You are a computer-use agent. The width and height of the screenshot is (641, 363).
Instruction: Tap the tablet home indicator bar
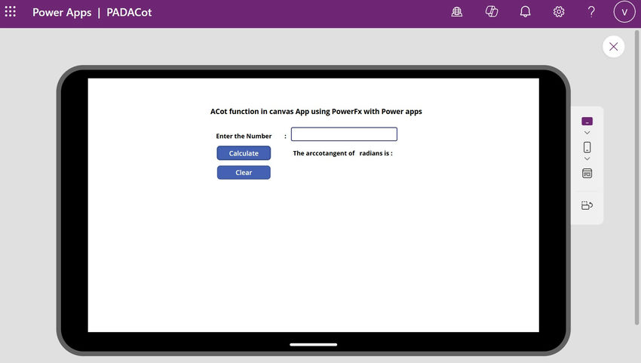point(313,345)
